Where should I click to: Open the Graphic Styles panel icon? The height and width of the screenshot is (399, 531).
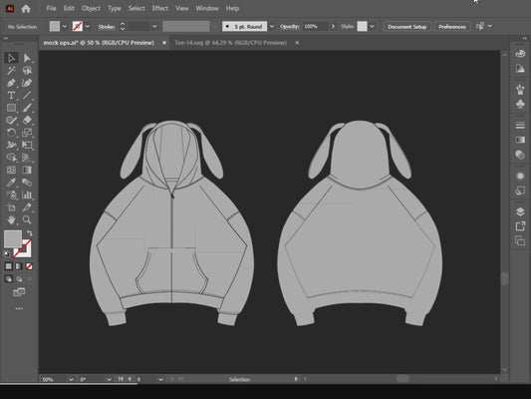coord(520,191)
